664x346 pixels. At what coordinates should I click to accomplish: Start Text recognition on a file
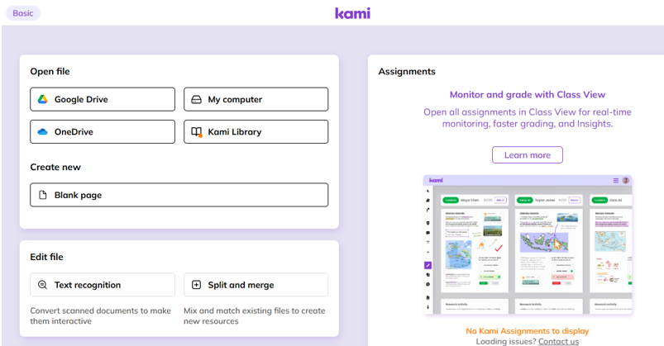click(103, 285)
